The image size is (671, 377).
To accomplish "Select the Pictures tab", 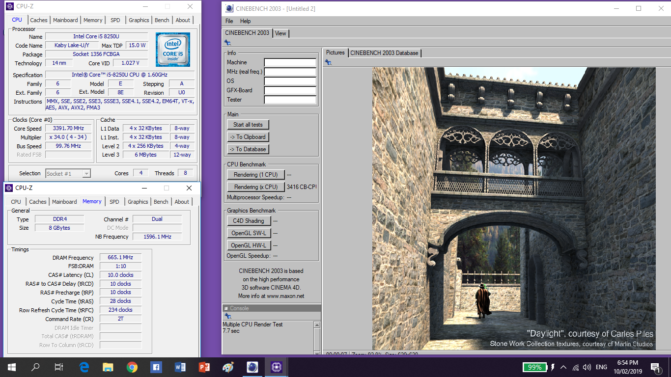I will (335, 53).
